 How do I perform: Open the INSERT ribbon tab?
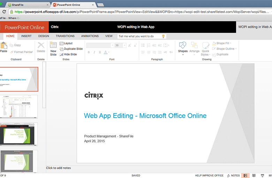(x=27, y=36)
